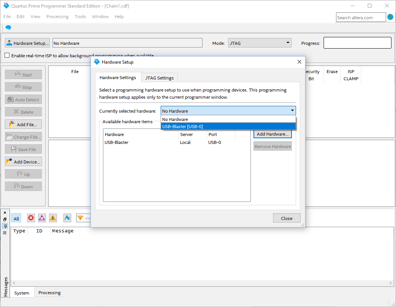Screen dimensions: 396x307
Task: Switch to the JTAG Settings tab
Action: click(x=160, y=78)
